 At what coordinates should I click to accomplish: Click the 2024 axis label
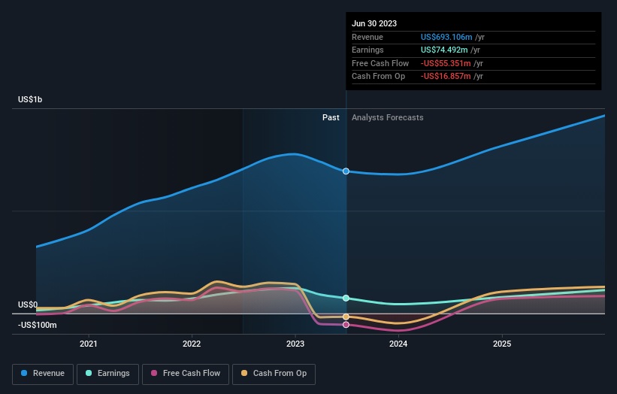coord(398,344)
